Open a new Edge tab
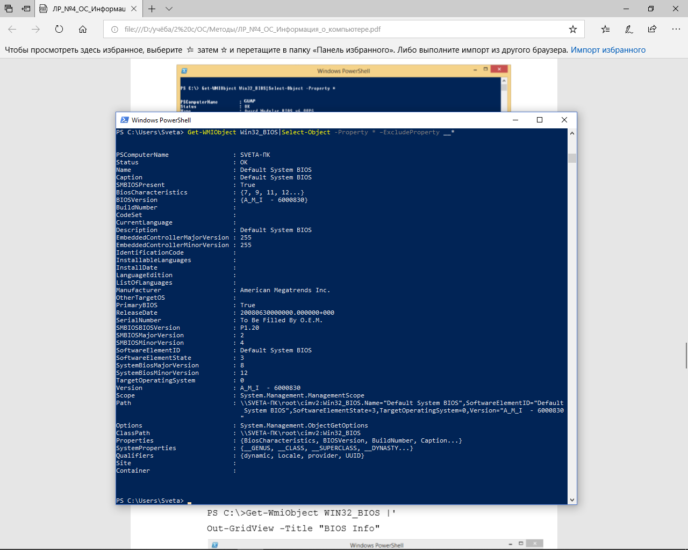The height and width of the screenshot is (550, 688). pyautogui.click(x=152, y=9)
